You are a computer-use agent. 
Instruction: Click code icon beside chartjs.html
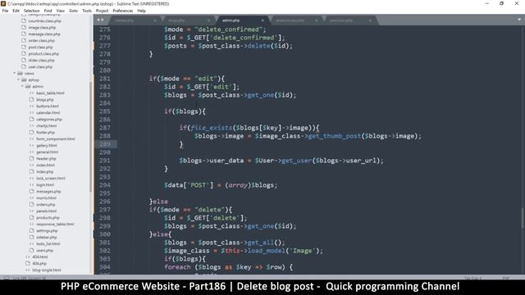click(31, 125)
